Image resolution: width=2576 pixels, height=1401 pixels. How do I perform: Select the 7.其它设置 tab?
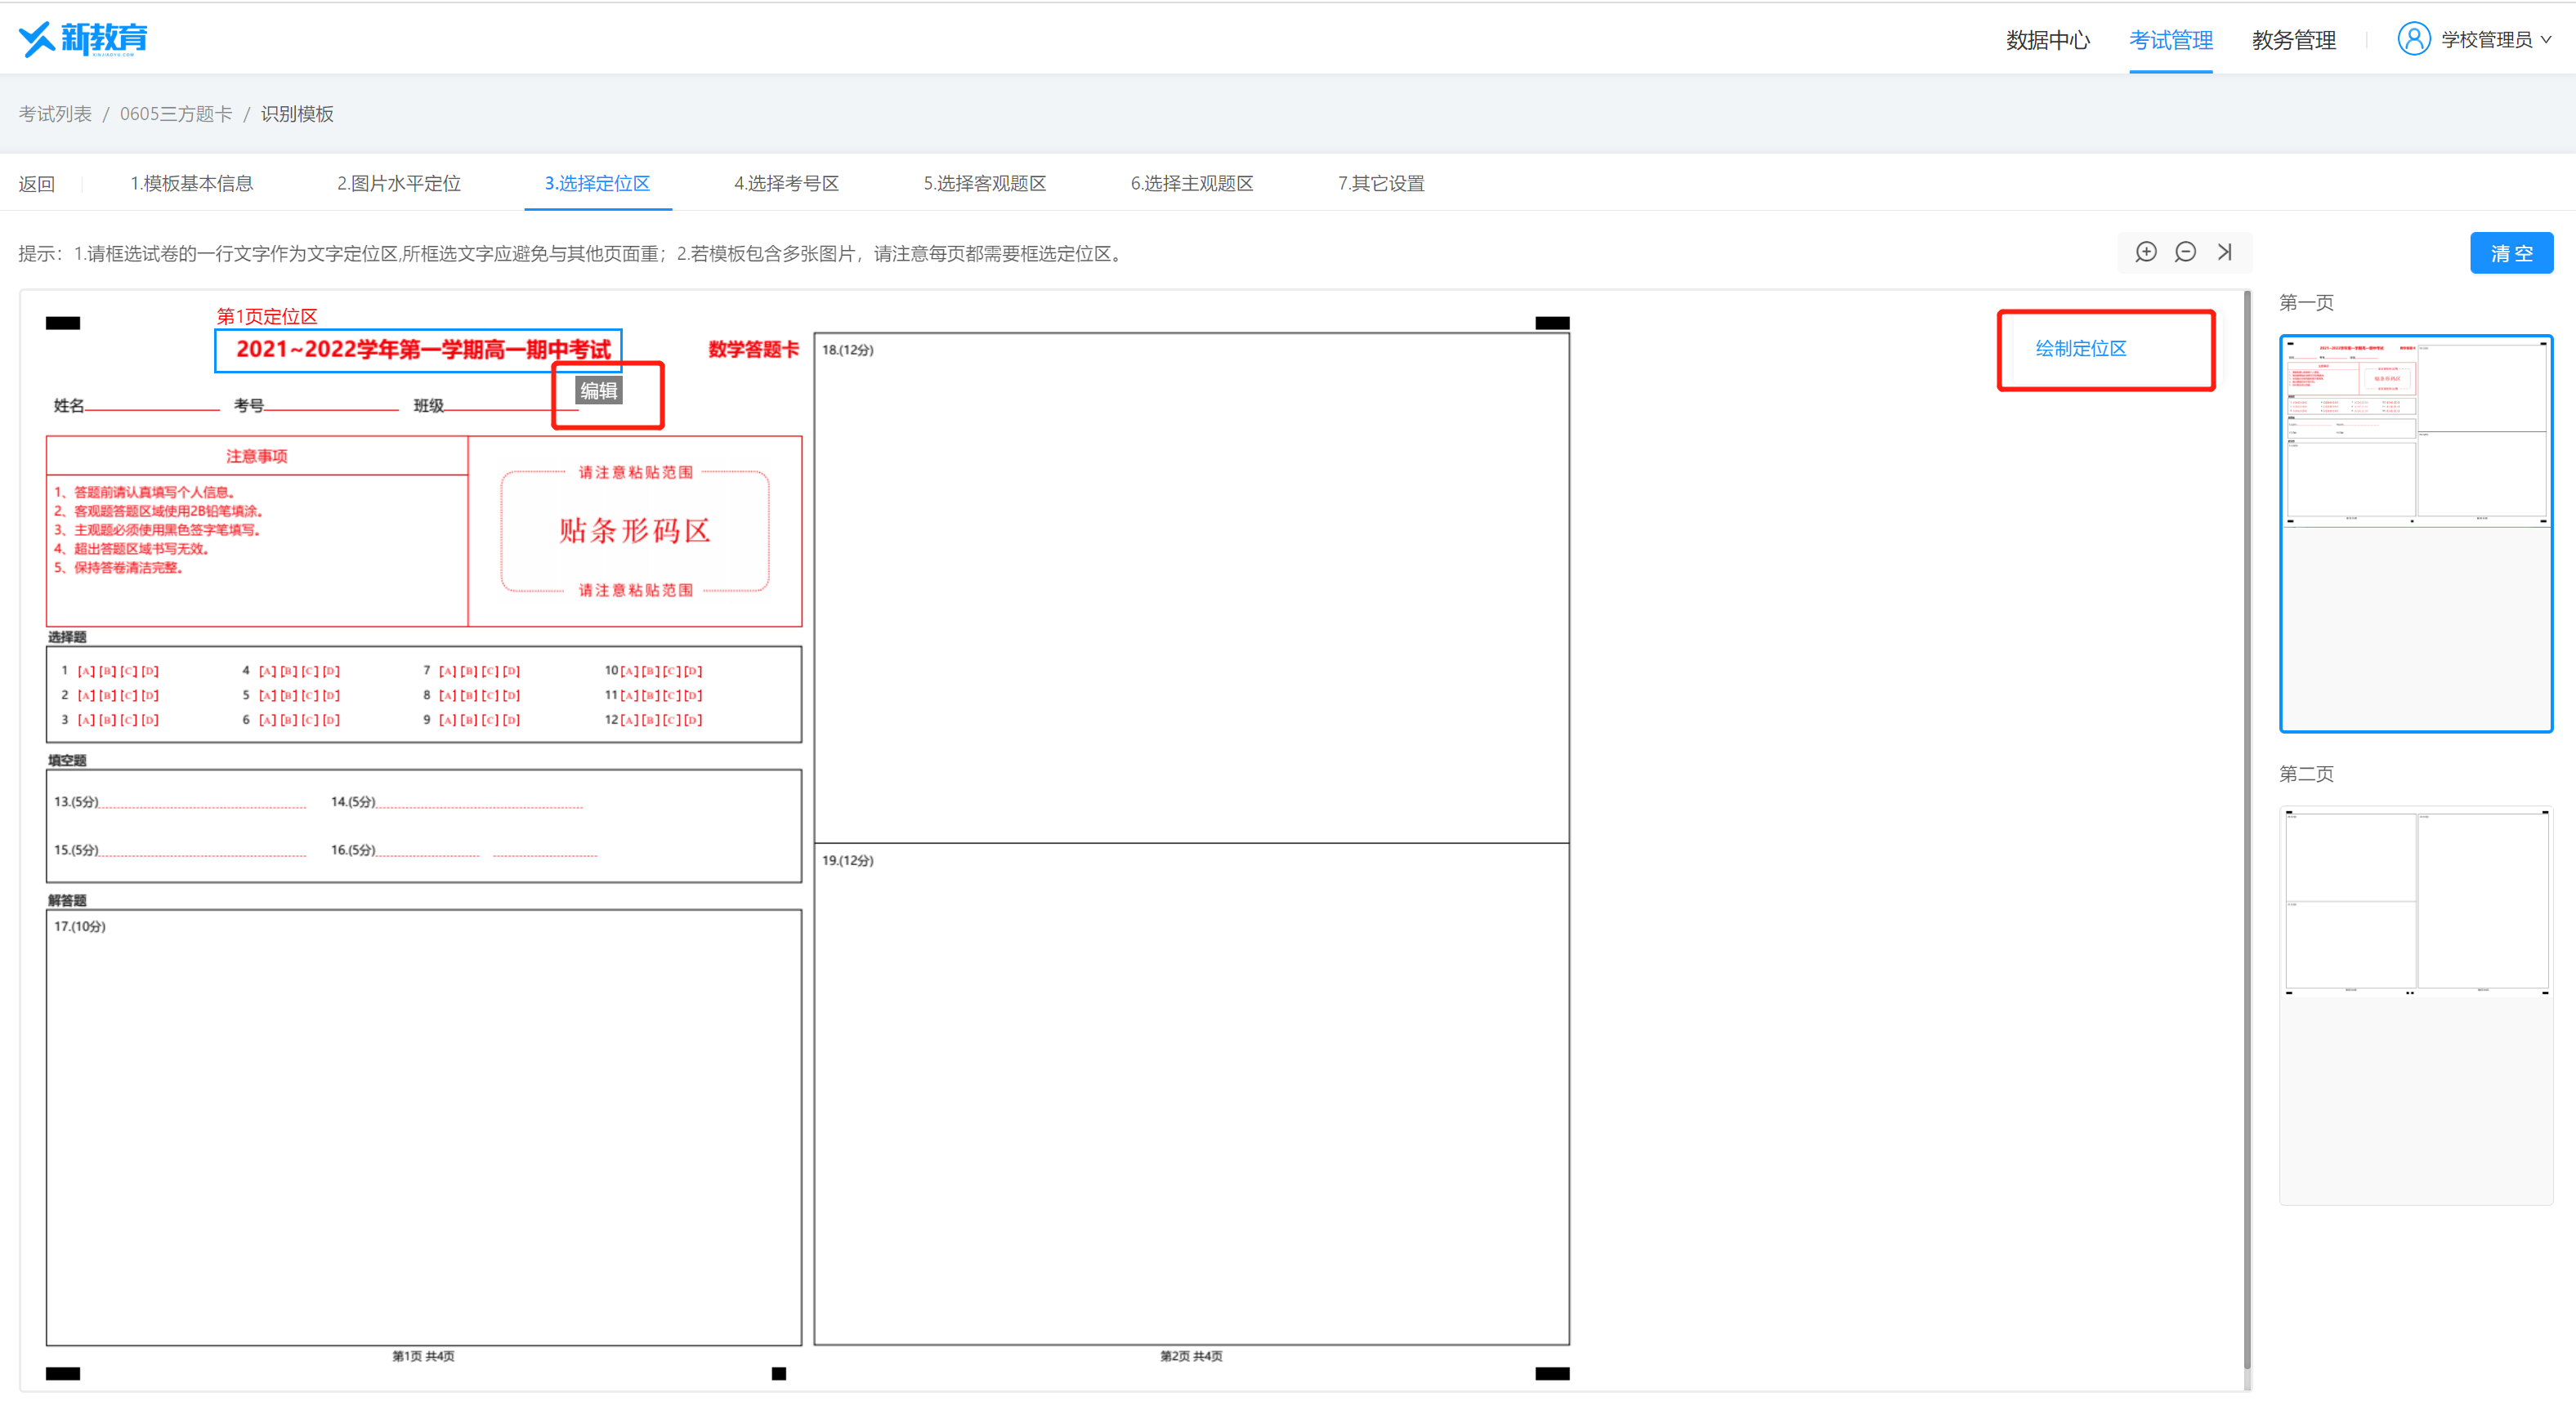[x=1381, y=183]
